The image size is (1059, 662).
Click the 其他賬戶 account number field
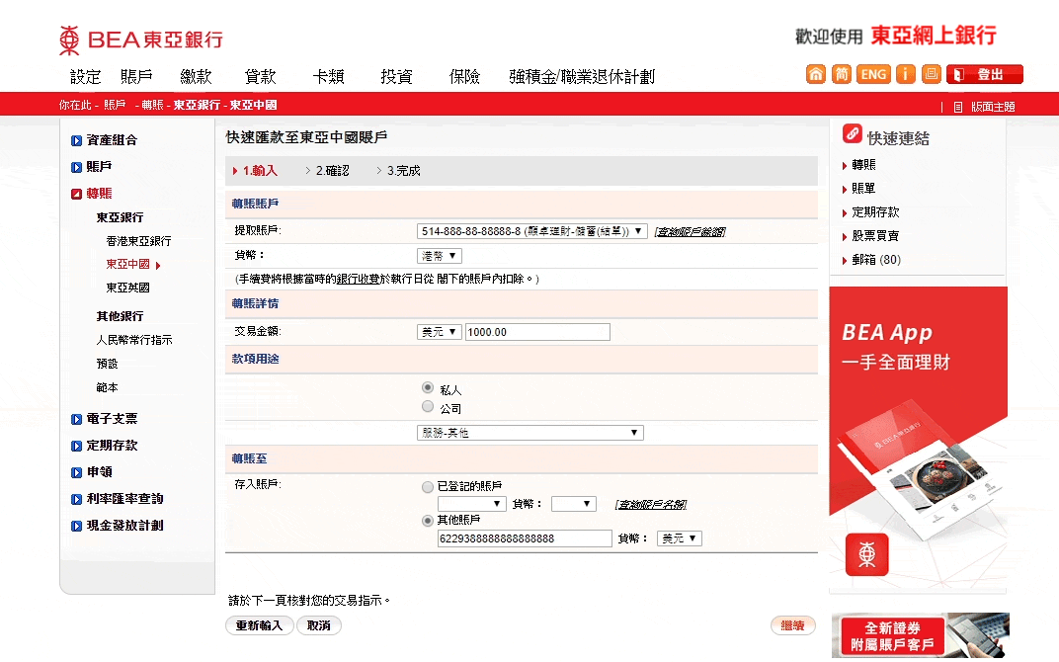tap(525, 538)
